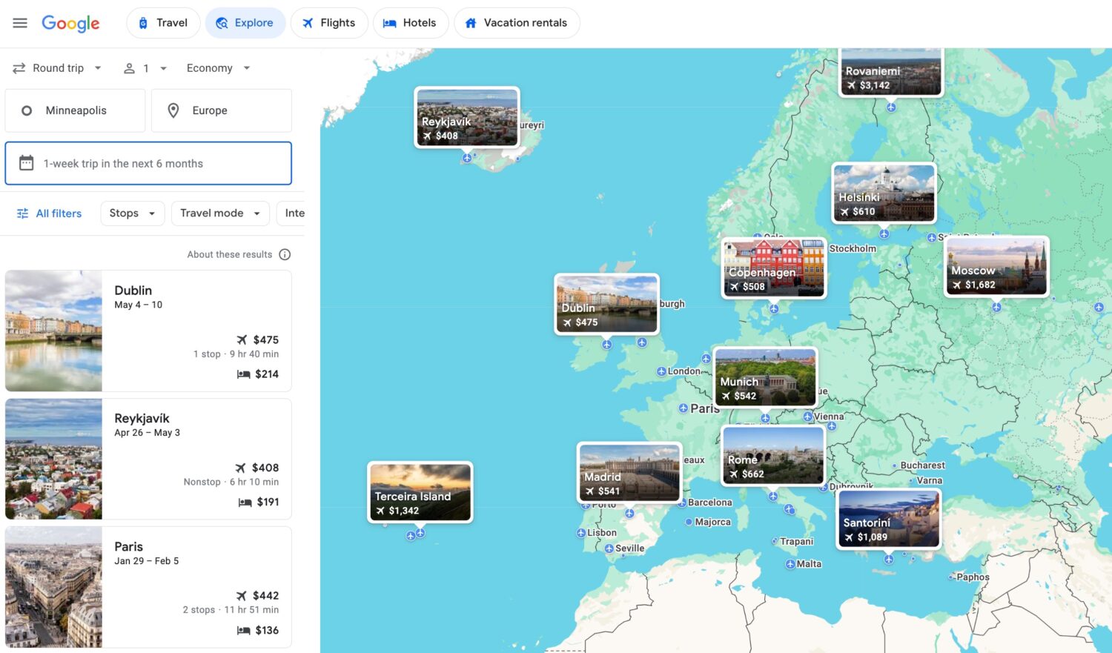Open the navigation hamburger menu

[x=20, y=22]
